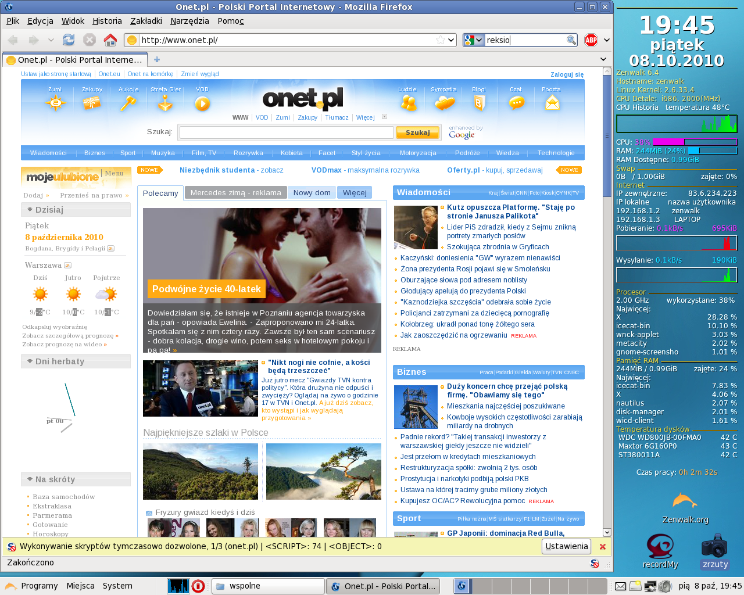Image resolution: width=744 pixels, height=595 pixels.
Task: Open the Sympatia hearts icon
Action: pyautogui.click(x=445, y=103)
